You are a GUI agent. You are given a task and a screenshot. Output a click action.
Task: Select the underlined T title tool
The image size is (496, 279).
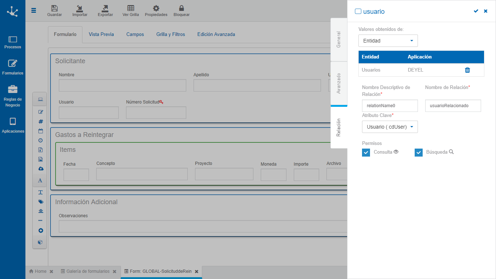41,192
